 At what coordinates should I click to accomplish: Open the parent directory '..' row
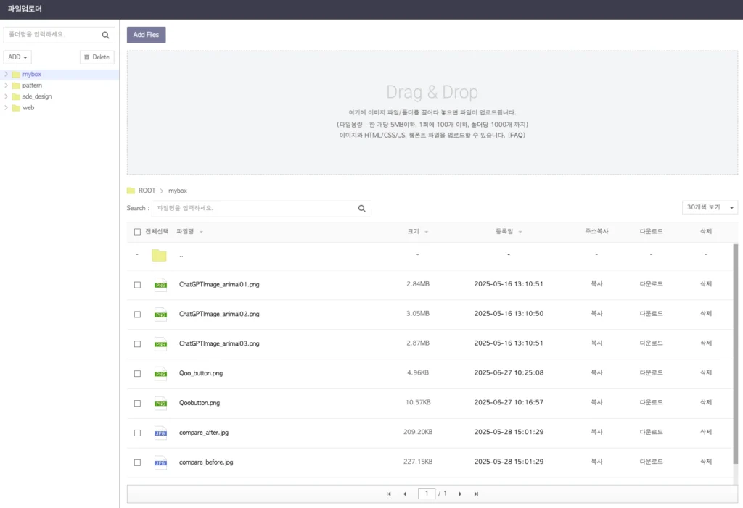(x=430, y=255)
